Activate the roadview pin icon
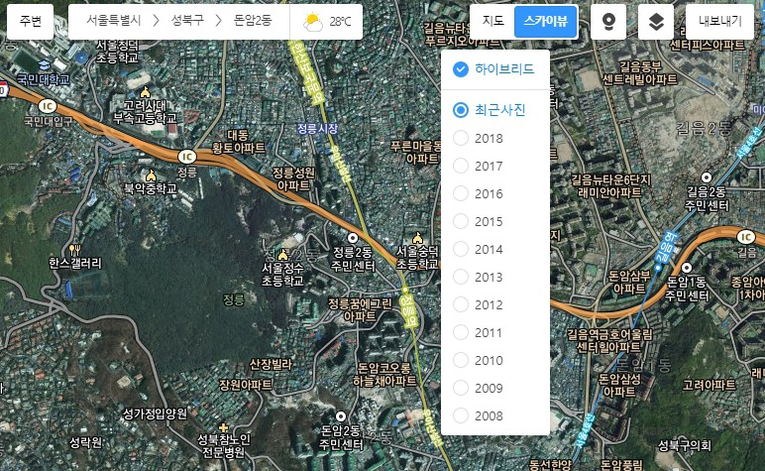 click(x=608, y=22)
